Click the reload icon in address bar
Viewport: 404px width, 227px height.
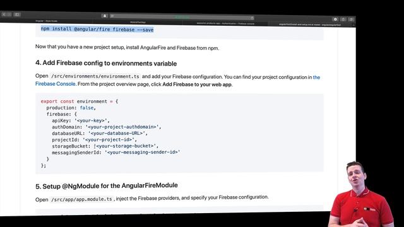coord(252,18)
